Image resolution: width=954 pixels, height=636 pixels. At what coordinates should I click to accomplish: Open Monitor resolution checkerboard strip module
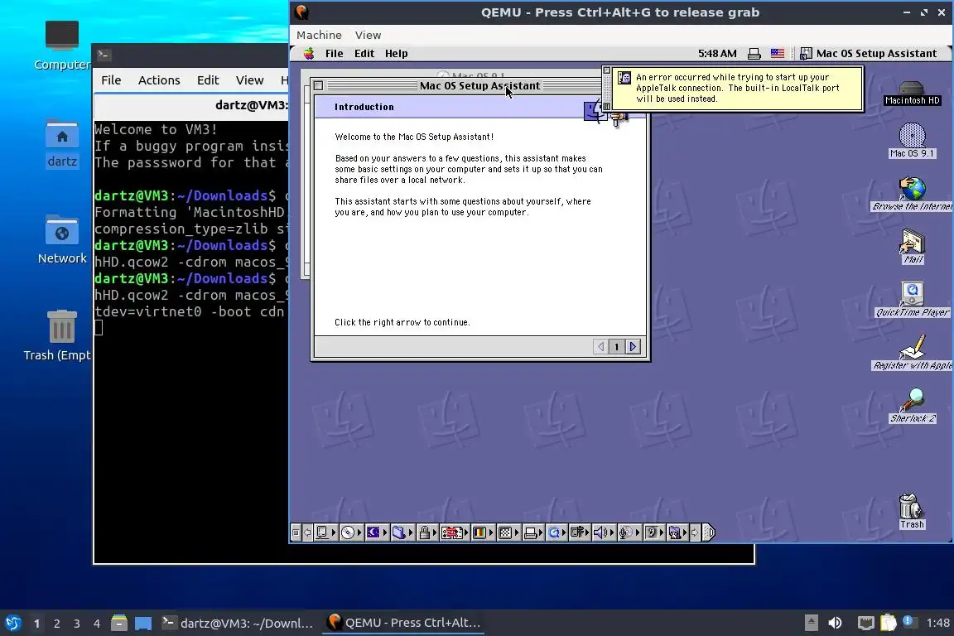pyautogui.click(x=508, y=532)
